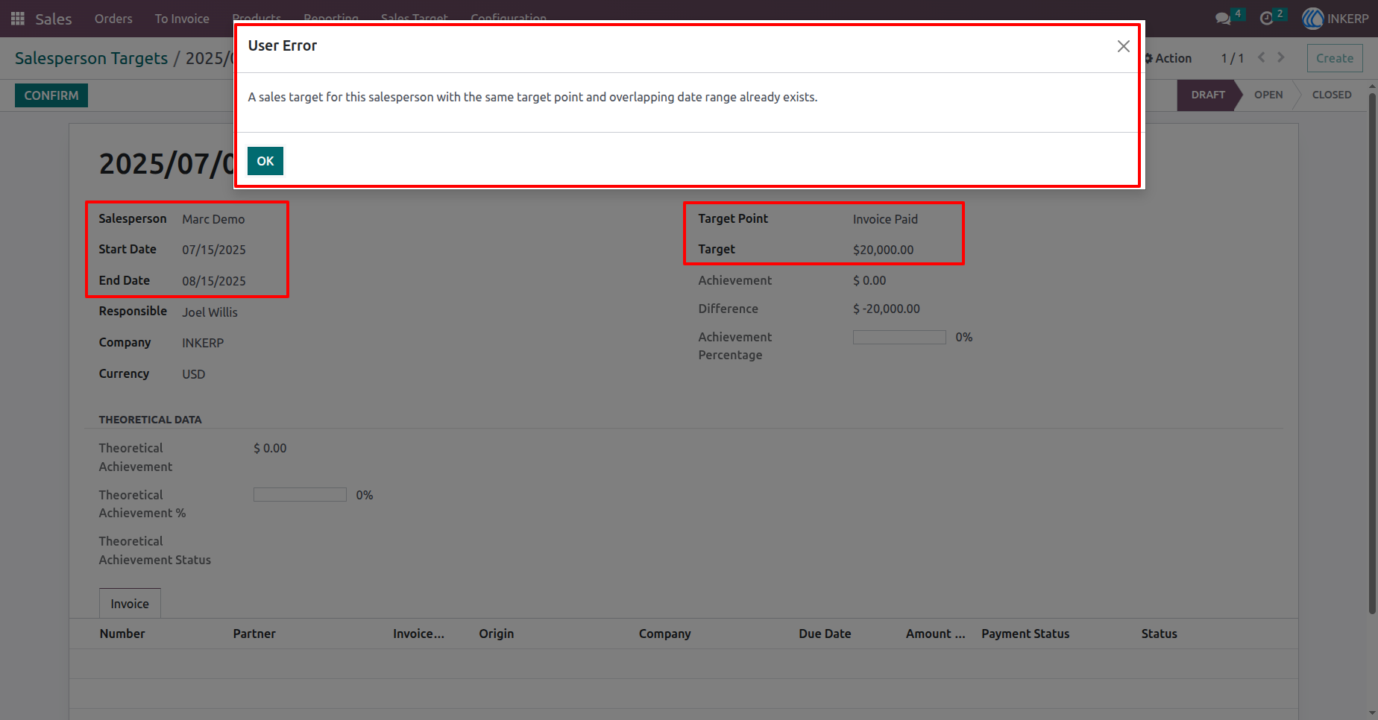Select the DRAFT status stage
The width and height of the screenshot is (1378, 720).
pyautogui.click(x=1208, y=95)
